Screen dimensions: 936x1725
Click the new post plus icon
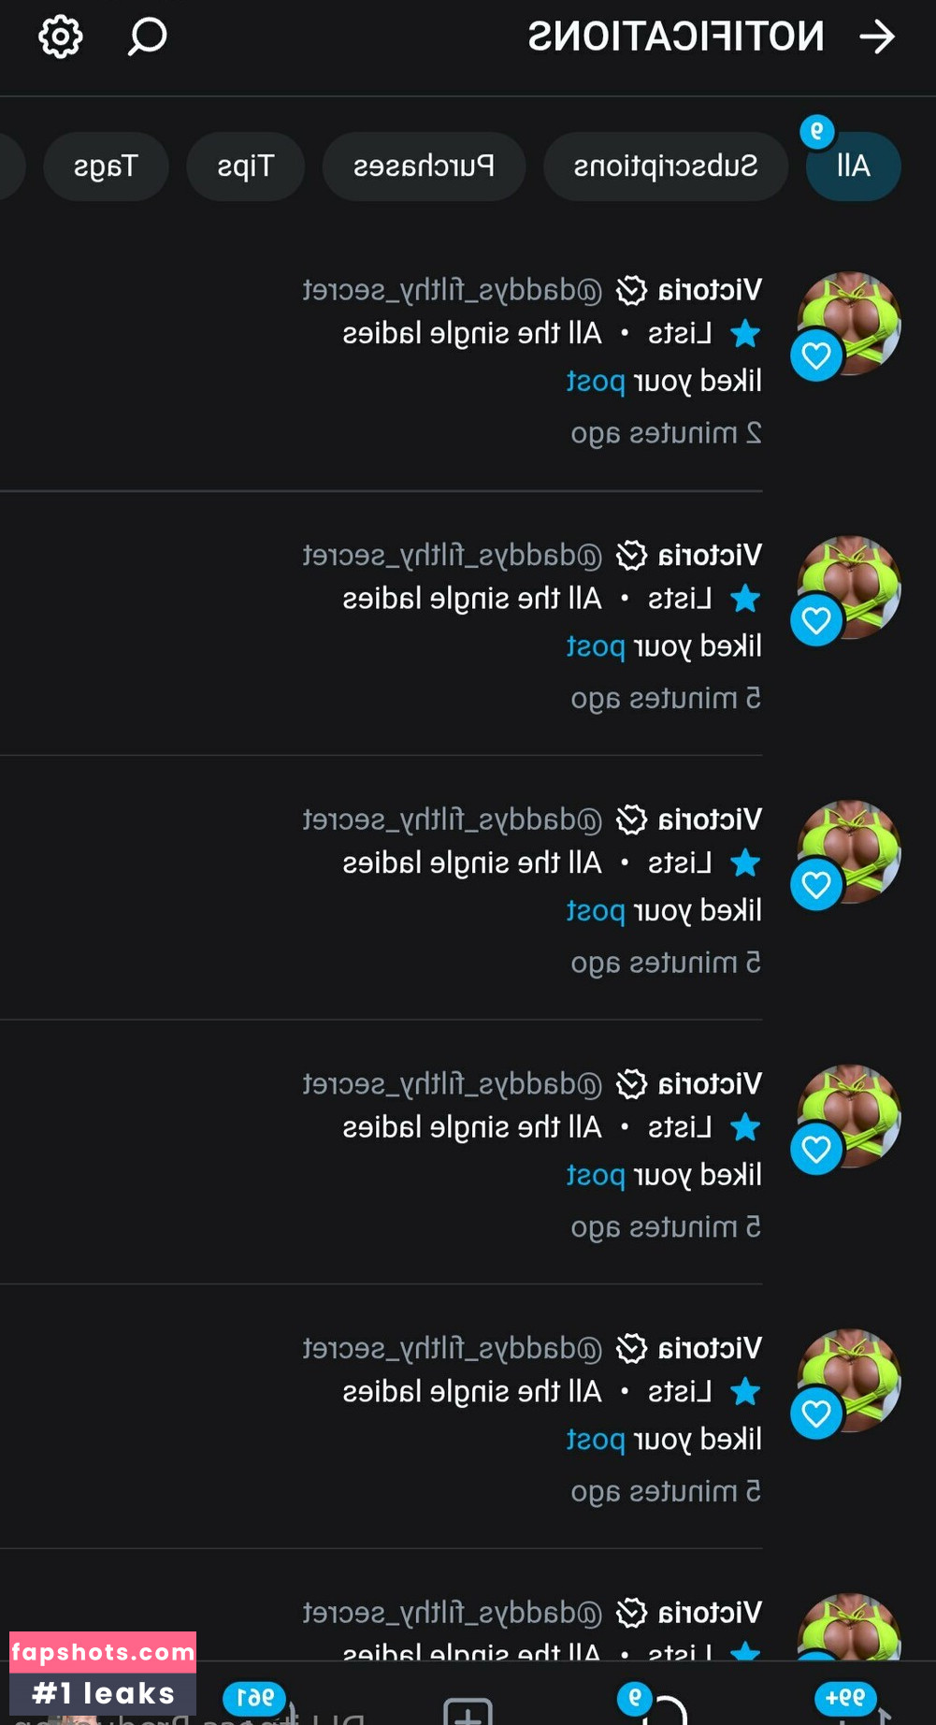click(468, 1710)
